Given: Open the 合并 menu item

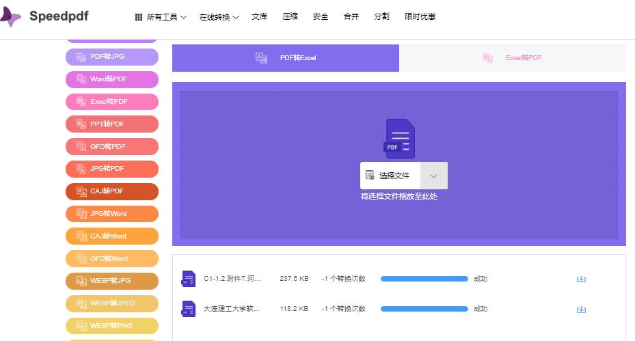Looking at the screenshot, I should click(351, 16).
